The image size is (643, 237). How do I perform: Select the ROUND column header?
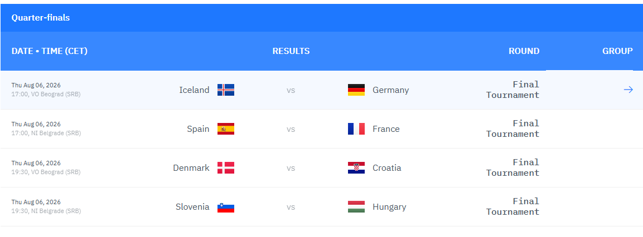pyautogui.click(x=524, y=51)
